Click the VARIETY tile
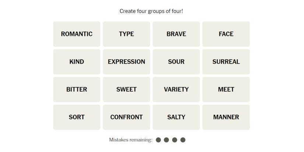Viewport: 304px width, 152px height. pyautogui.click(x=176, y=89)
